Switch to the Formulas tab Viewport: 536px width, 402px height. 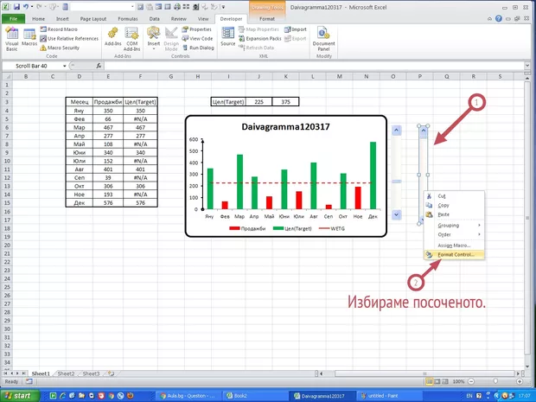[128, 19]
